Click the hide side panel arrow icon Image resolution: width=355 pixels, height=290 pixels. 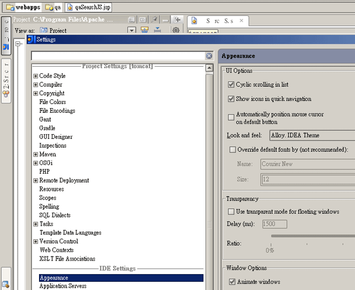click(x=177, y=19)
